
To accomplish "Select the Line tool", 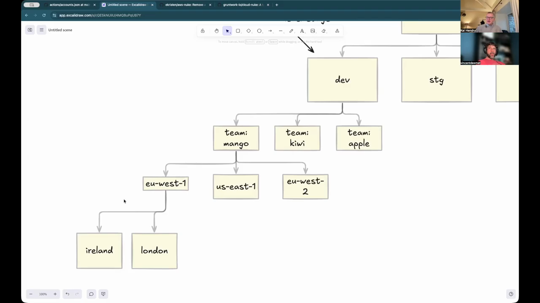I will [281, 31].
